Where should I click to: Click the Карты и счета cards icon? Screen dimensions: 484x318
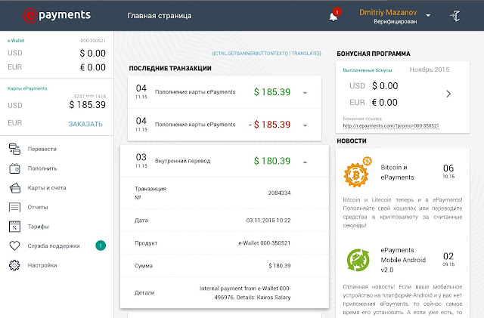[14, 188]
